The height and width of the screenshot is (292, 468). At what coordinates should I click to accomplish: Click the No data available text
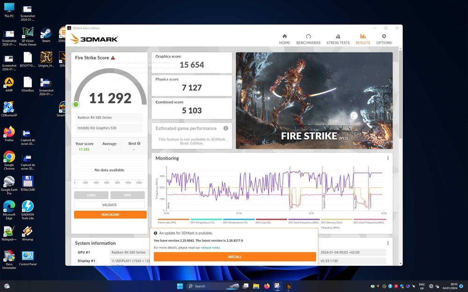click(x=109, y=170)
